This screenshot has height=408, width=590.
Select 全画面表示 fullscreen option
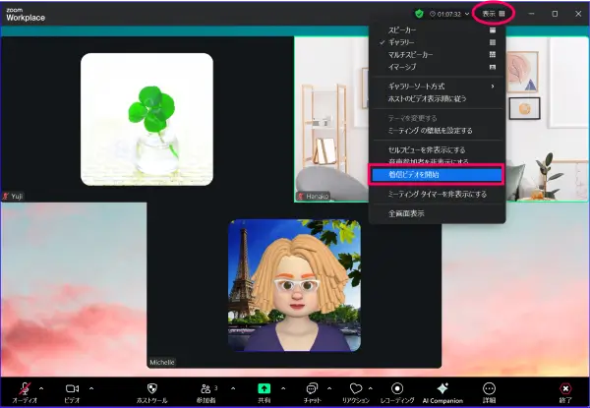[438, 213]
